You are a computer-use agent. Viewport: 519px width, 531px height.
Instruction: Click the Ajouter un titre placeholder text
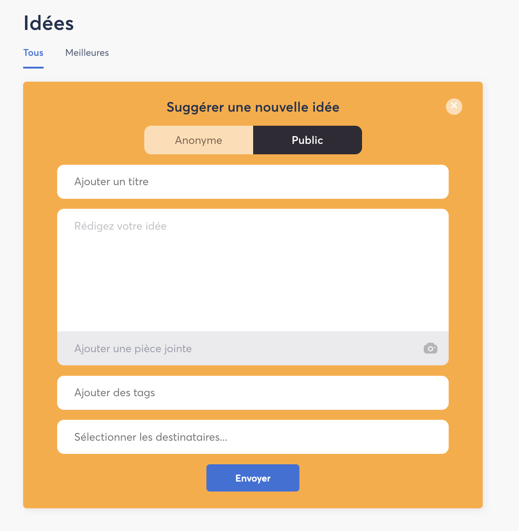(111, 182)
